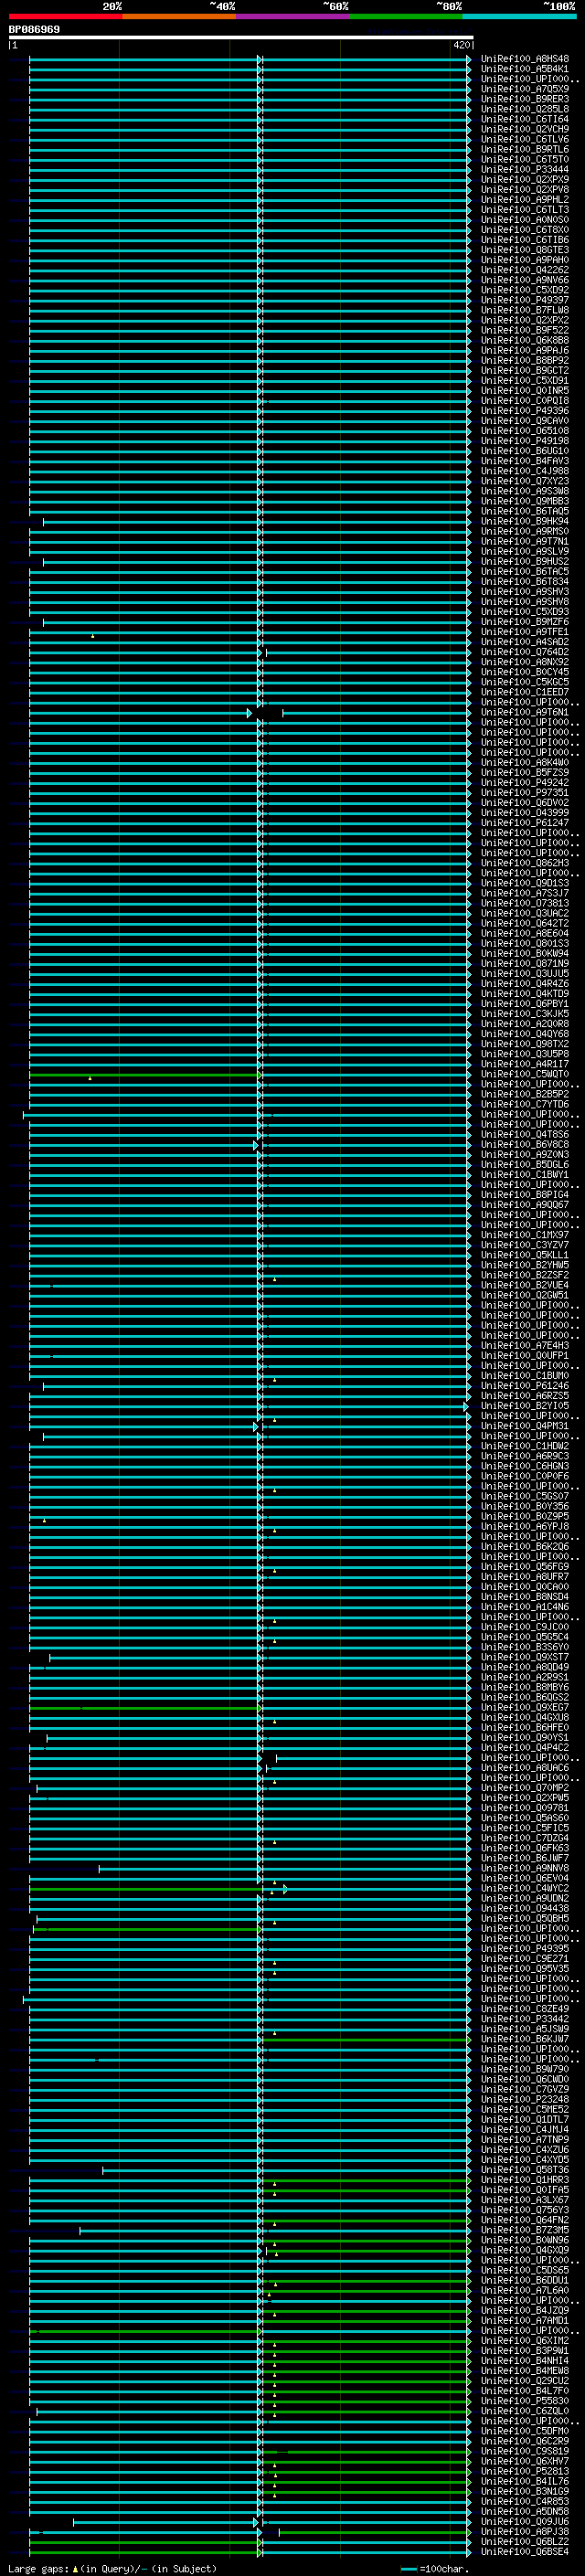Select the UniRef100_C1MX97 label
Image resolution: width=585 pixels, height=2576 pixels.
click(x=525, y=1236)
